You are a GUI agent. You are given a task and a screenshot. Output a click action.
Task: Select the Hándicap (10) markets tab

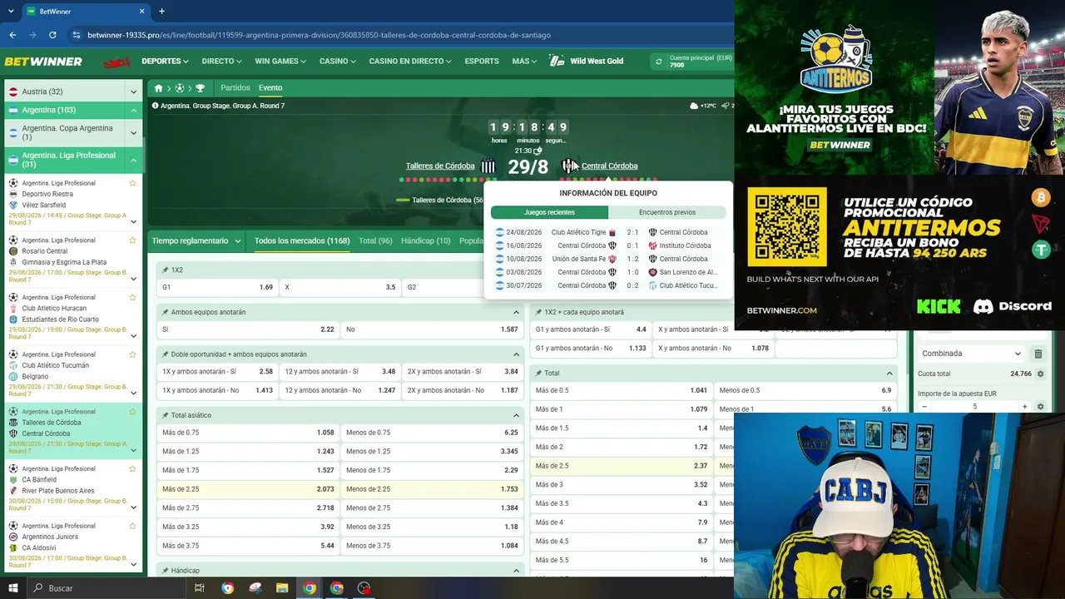pos(426,241)
